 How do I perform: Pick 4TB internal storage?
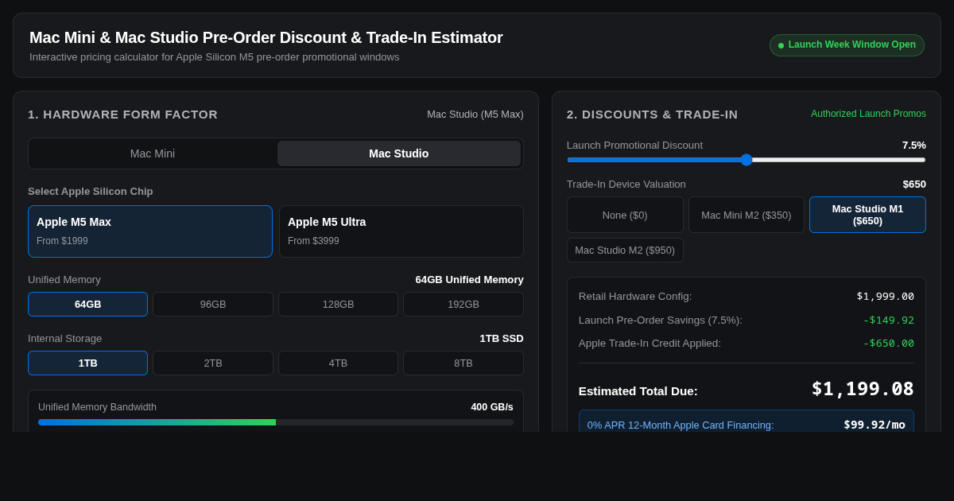coord(339,363)
